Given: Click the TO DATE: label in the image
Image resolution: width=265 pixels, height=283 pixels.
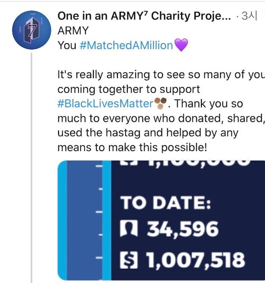Looking at the screenshot, I should 166,203.
